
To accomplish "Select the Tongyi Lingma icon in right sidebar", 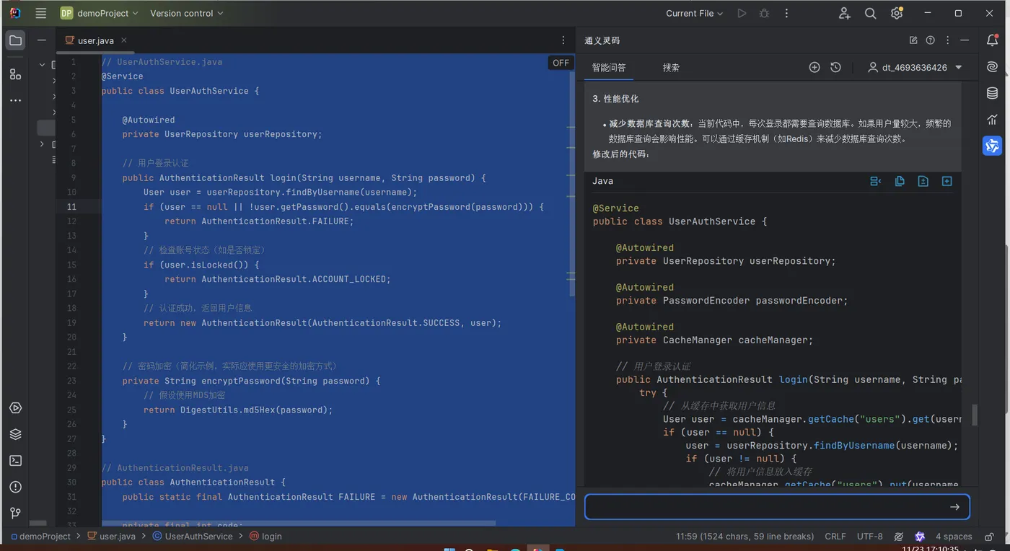I will (x=993, y=146).
